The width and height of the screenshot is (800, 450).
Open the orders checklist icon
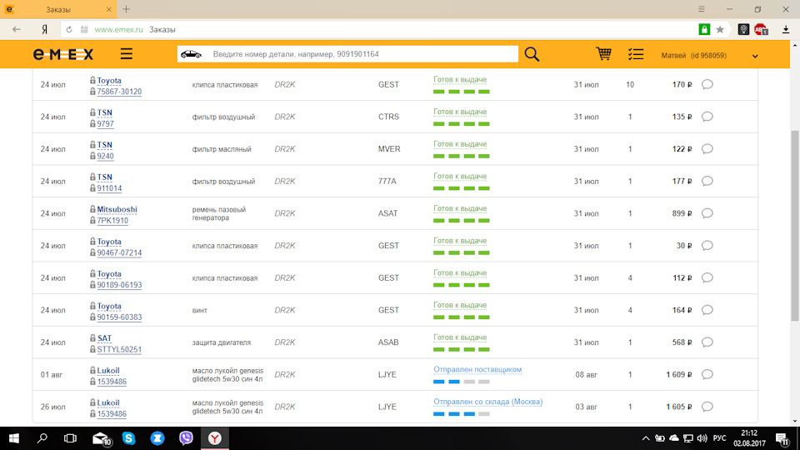636,54
